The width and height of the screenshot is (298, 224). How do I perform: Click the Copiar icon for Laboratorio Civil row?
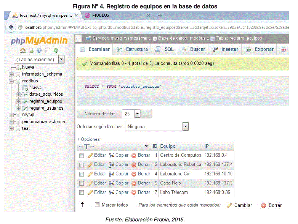coord(112,174)
